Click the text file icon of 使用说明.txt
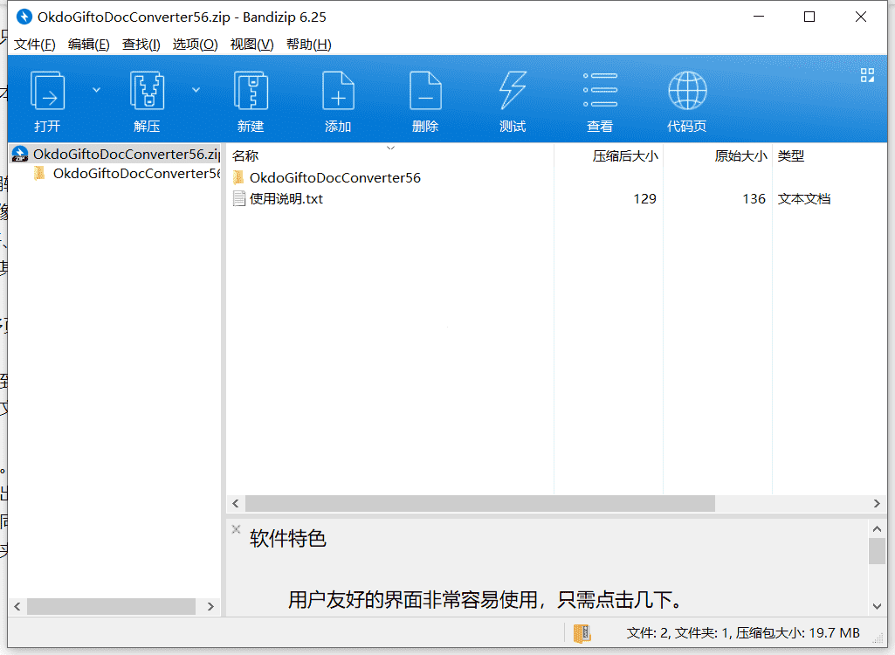The height and width of the screenshot is (655, 895). click(239, 199)
